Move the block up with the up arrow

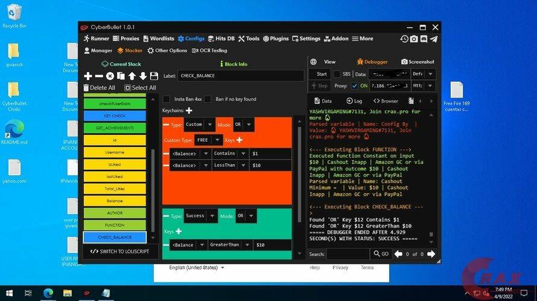(x=132, y=76)
